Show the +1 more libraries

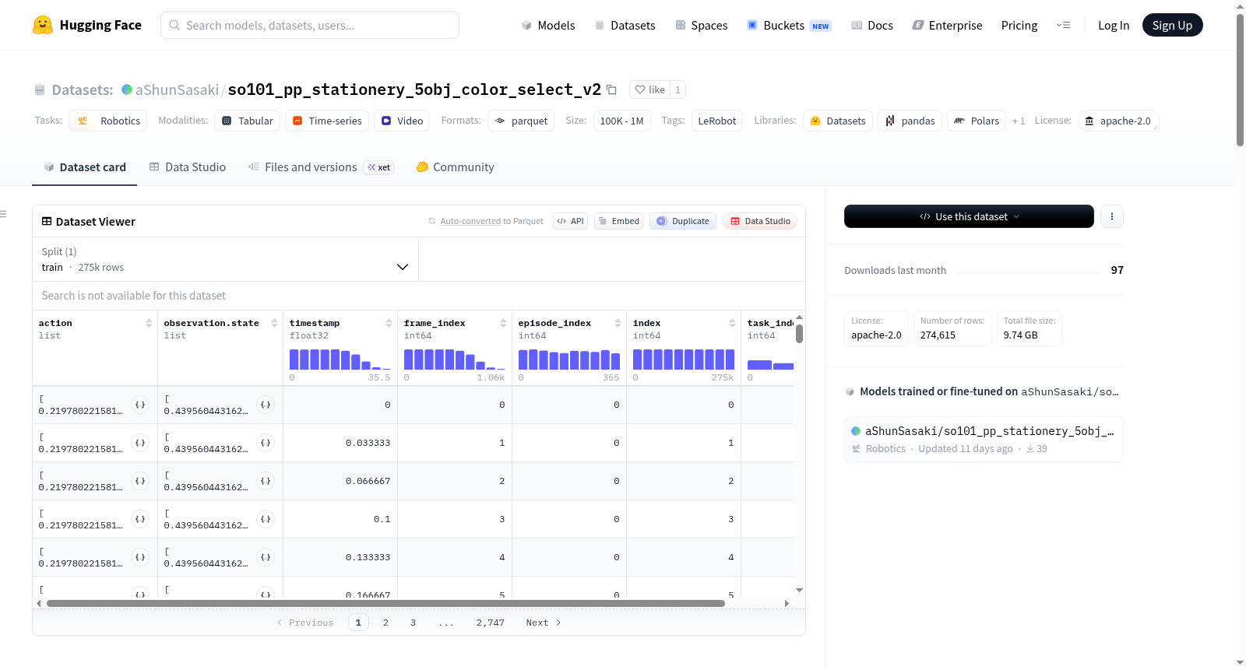click(x=1019, y=121)
